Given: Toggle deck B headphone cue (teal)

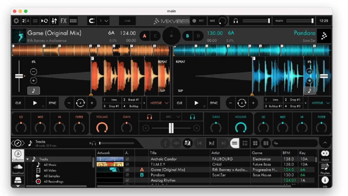Looking at the screenshot, I should click(x=192, y=117).
